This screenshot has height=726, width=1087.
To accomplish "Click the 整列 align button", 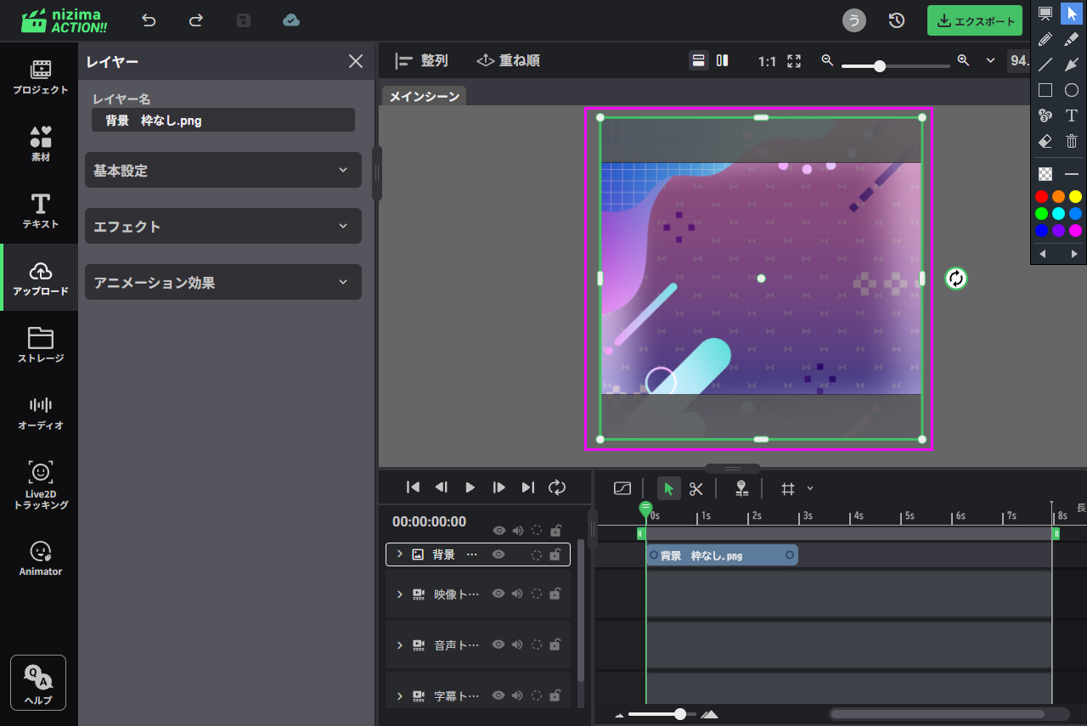I will pos(422,61).
